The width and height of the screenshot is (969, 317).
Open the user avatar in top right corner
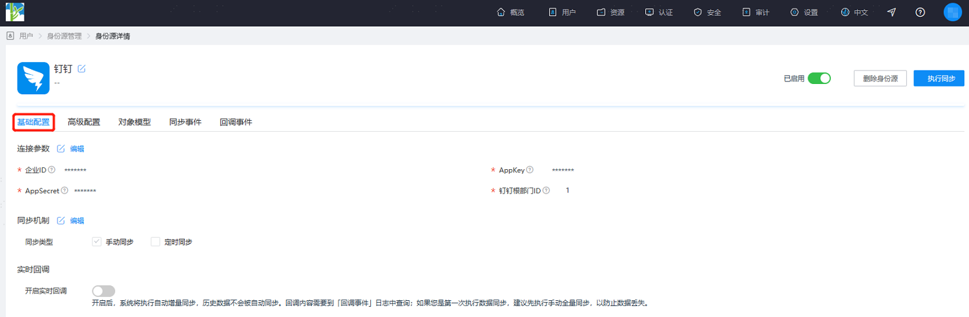tap(952, 12)
